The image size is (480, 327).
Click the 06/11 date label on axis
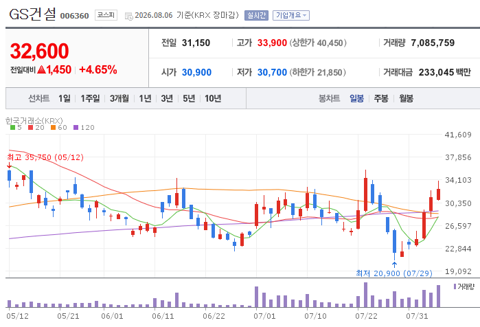[163, 316]
